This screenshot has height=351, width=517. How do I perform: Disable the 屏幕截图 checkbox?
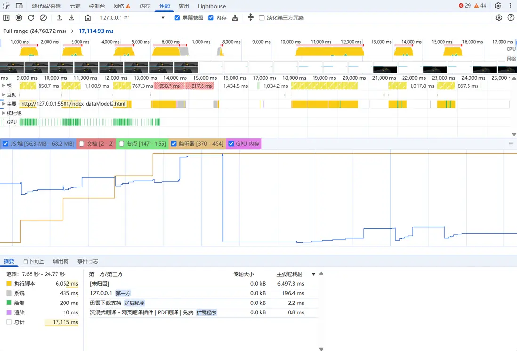(x=178, y=18)
